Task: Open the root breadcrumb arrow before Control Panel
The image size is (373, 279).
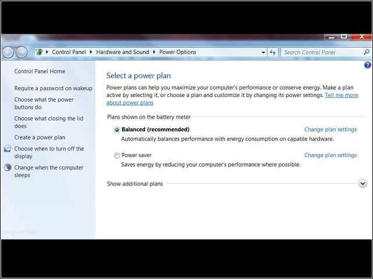Action: pyautogui.click(x=47, y=52)
